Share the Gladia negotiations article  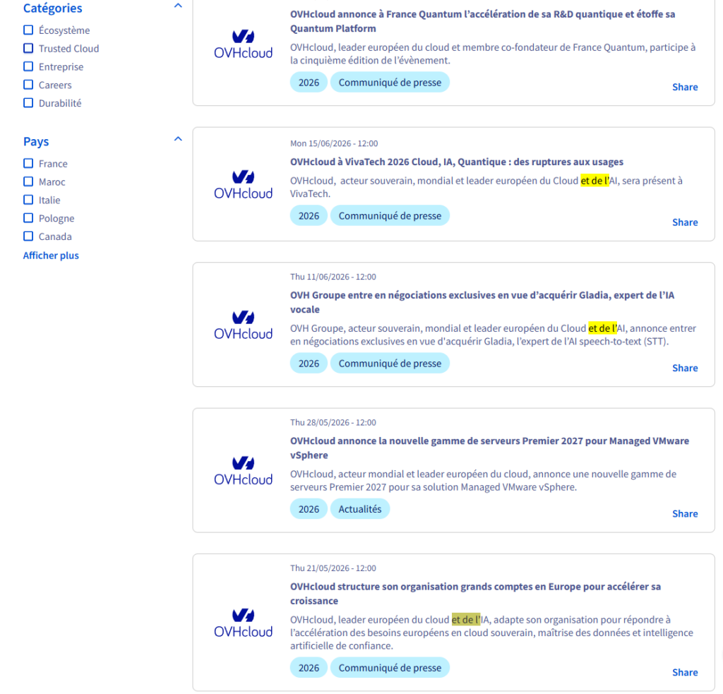[685, 368]
